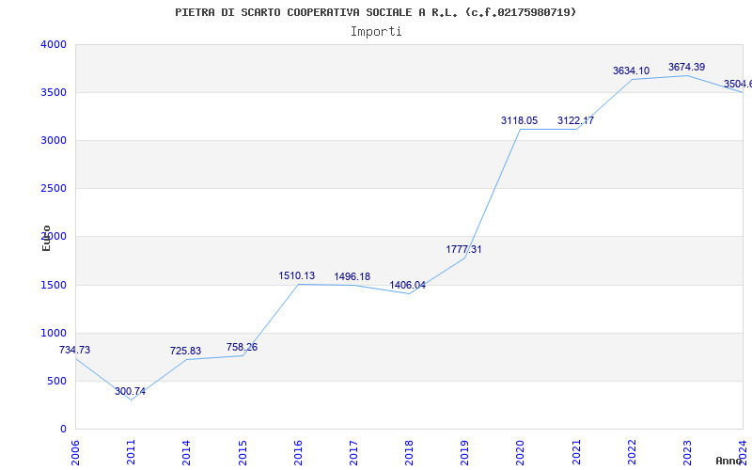The image size is (752, 470).
Task: Click the 3000 y-axis tick label
Action: [x=54, y=140]
